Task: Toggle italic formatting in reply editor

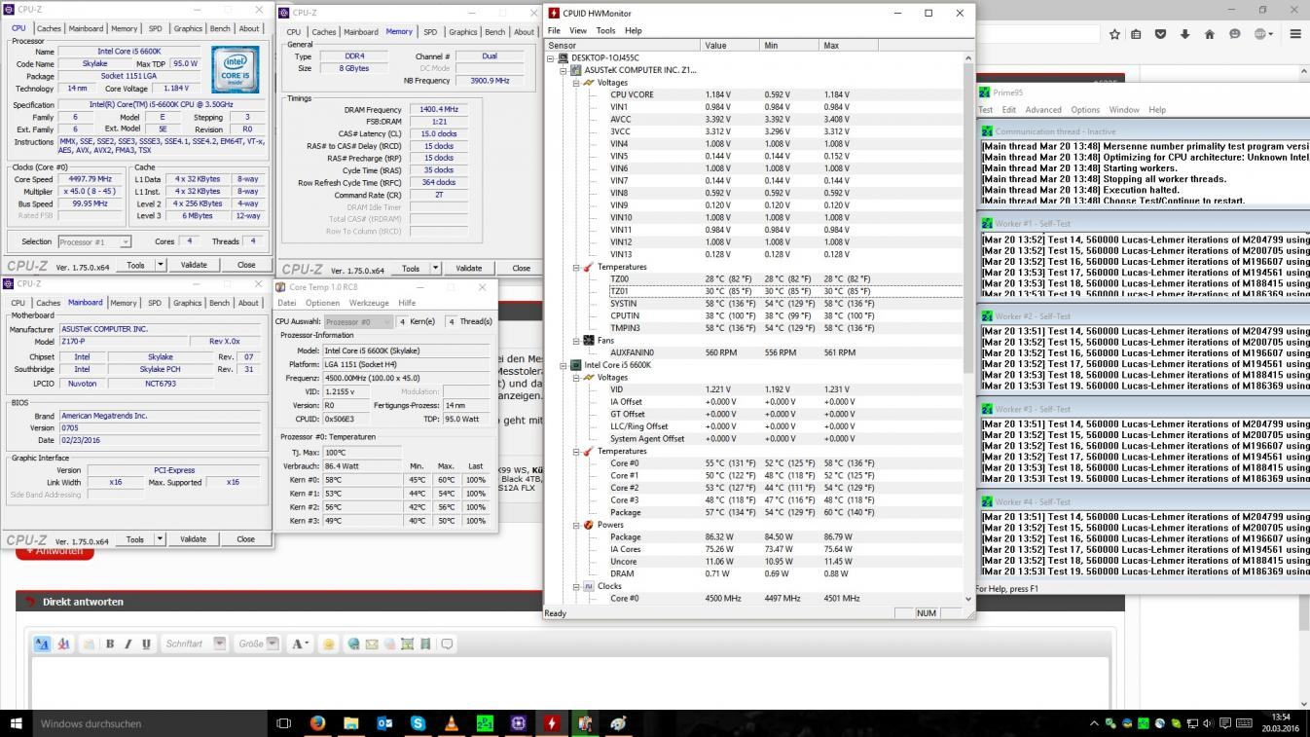Action: coord(127,644)
